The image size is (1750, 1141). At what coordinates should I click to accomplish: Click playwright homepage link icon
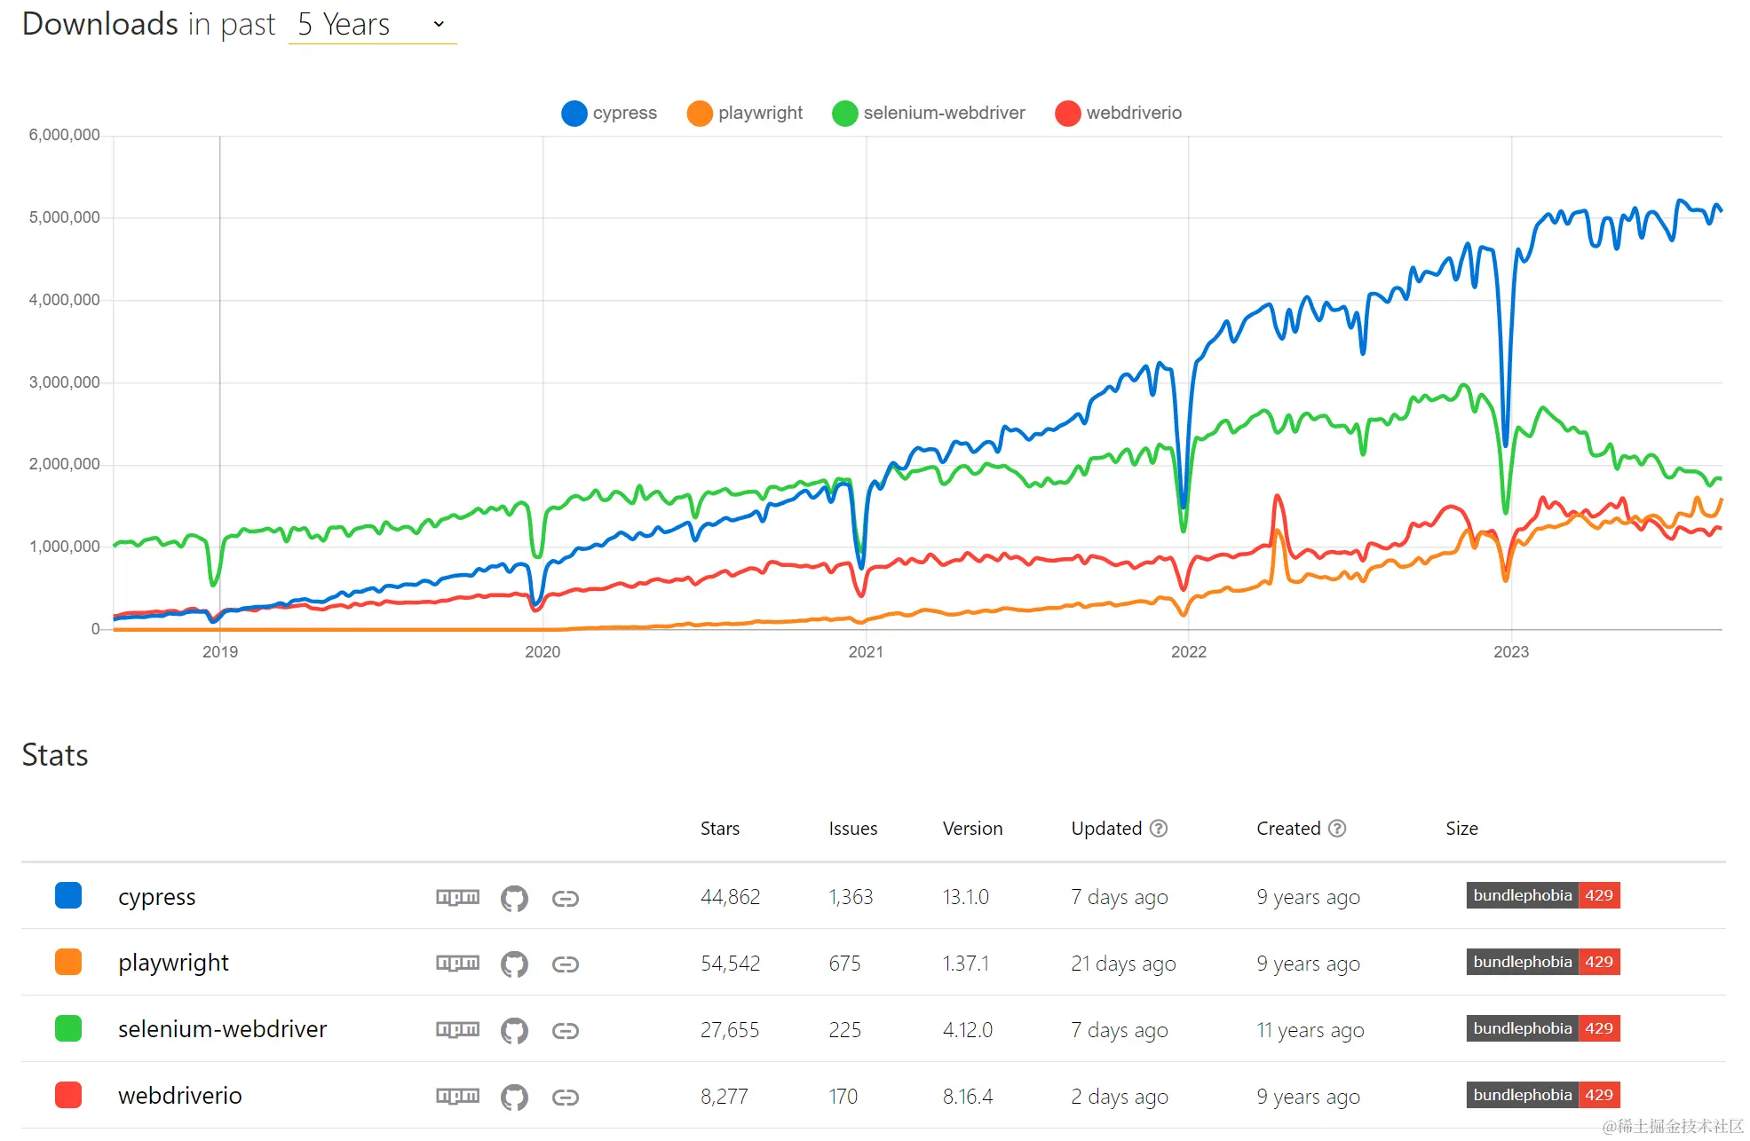pyautogui.click(x=566, y=964)
